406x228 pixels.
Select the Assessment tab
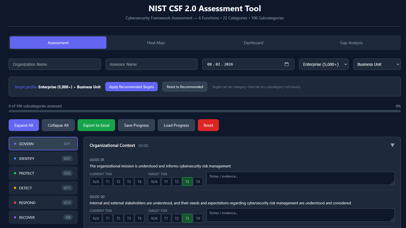click(58, 43)
